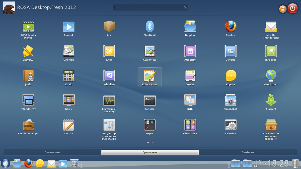Open Kopete chat from the panel
Screen dimensions: 301x169
pyautogui.click(x=40, y=163)
